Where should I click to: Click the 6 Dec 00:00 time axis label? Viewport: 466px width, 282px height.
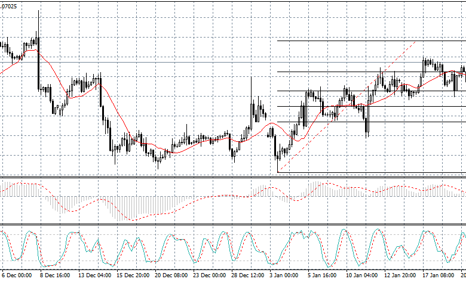pyautogui.click(x=17, y=276)
